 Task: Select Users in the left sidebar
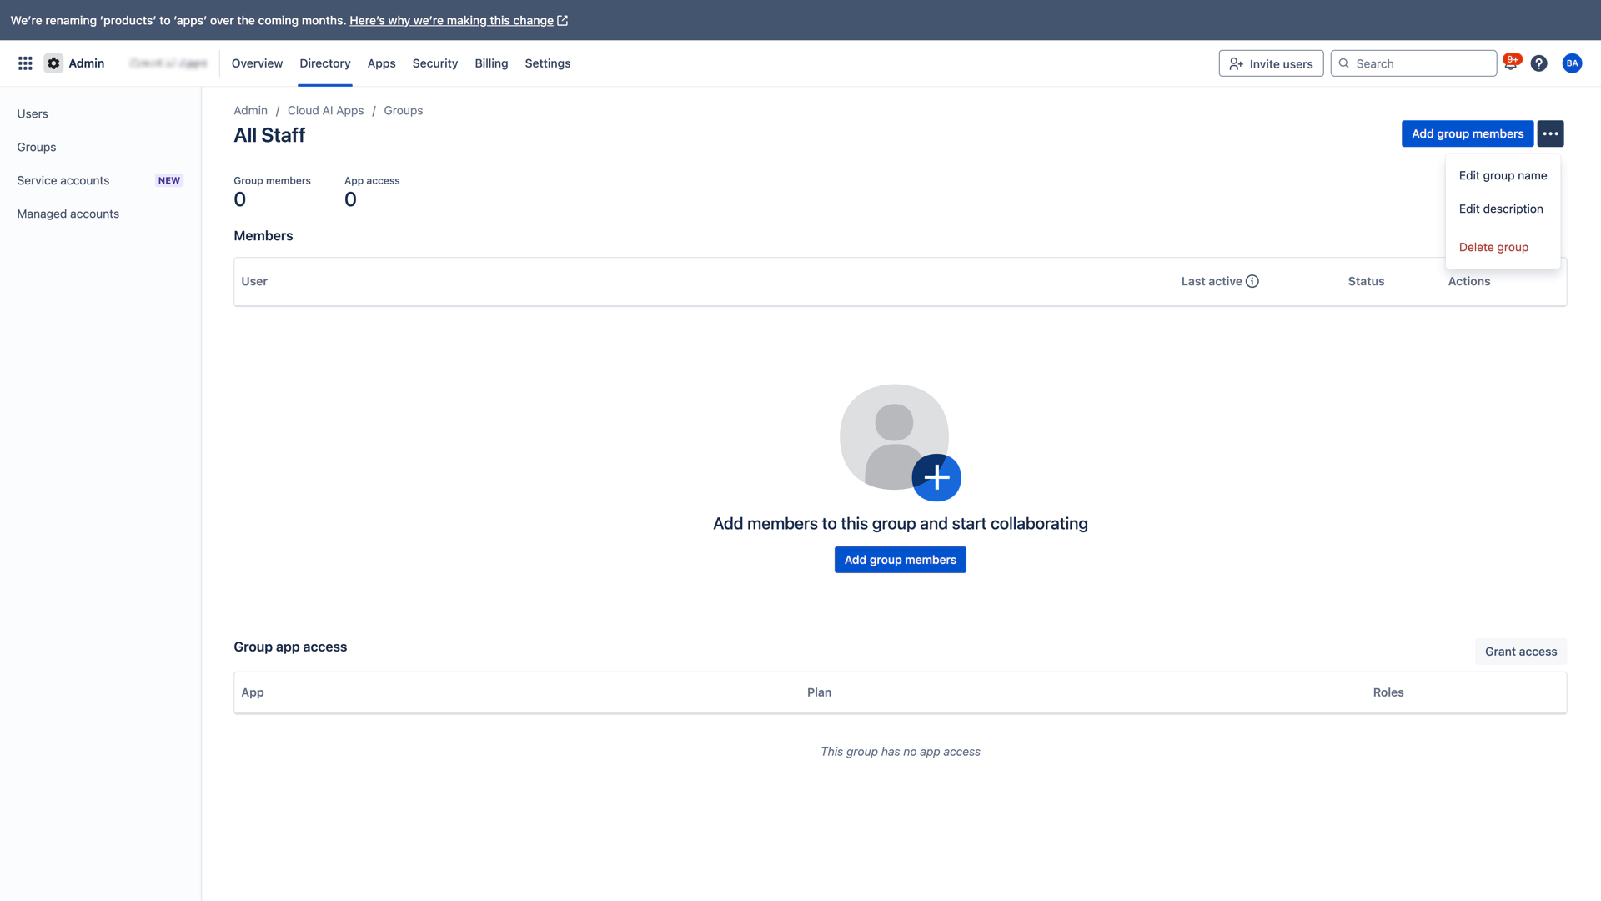click(x=33, y=113)
